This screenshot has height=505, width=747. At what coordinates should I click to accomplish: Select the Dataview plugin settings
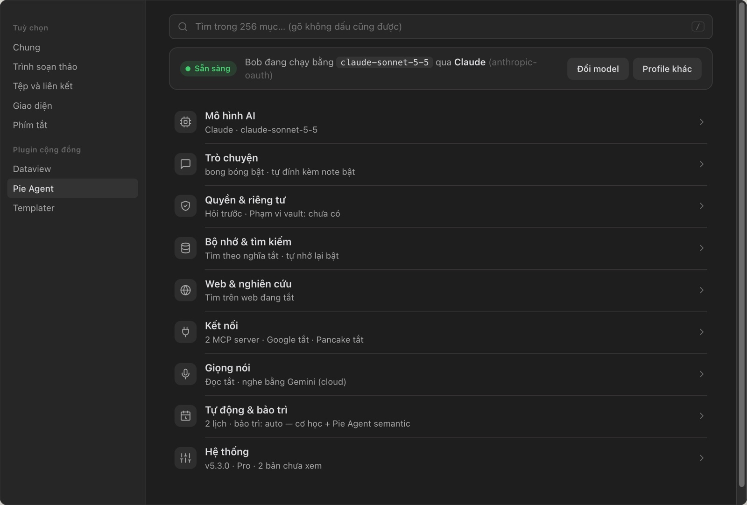72,169
